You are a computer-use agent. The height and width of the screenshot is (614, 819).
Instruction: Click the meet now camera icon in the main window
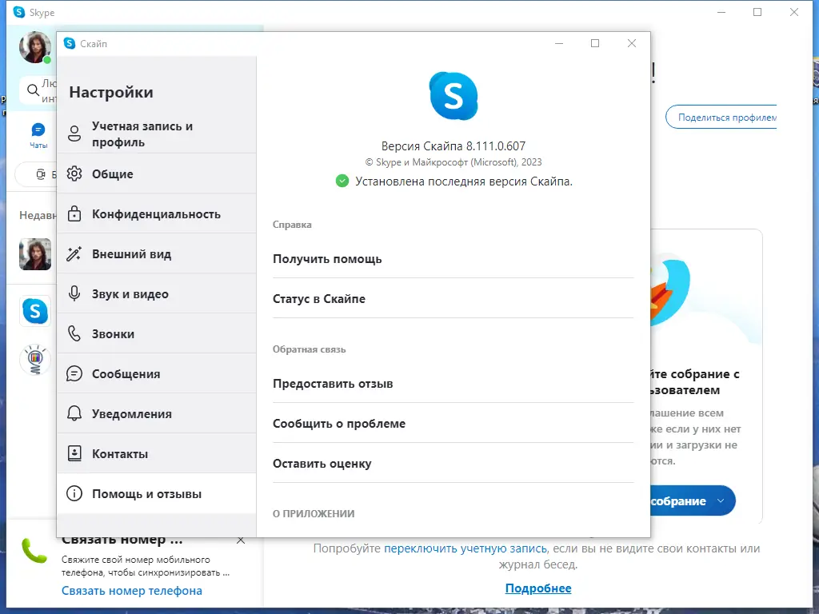pyautogui.click(x=41, y=174)
